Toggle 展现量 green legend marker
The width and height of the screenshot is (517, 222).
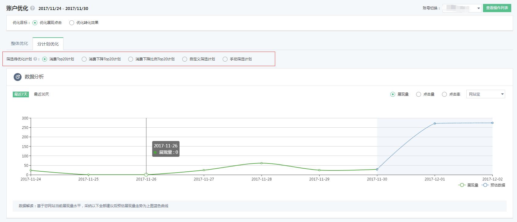462,185
